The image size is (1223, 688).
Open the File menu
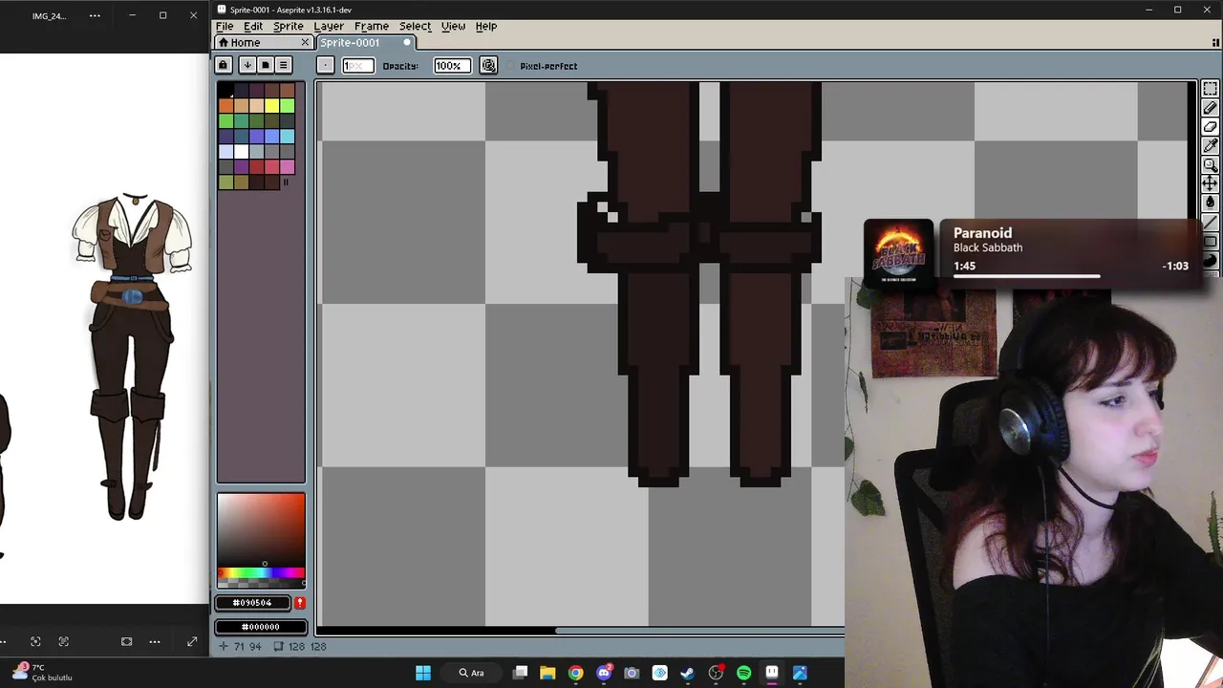[x=225, y=26]
